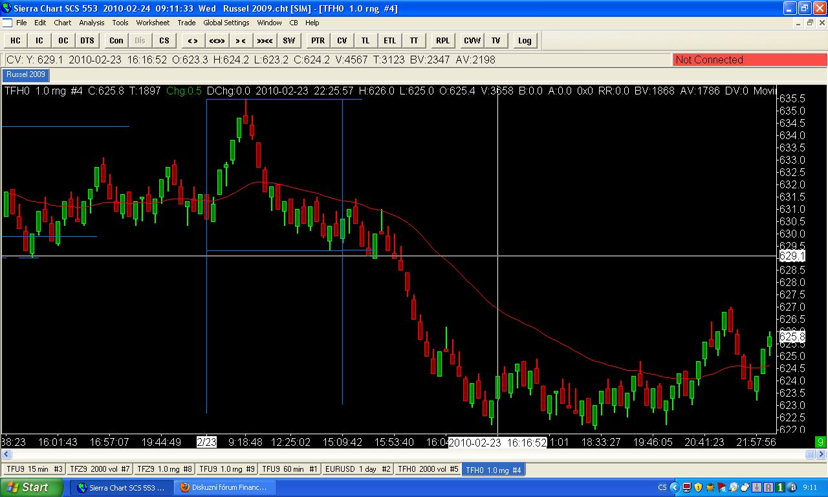Open the Trade menu
Screen dimensions: 828x497
pos(186,23)
